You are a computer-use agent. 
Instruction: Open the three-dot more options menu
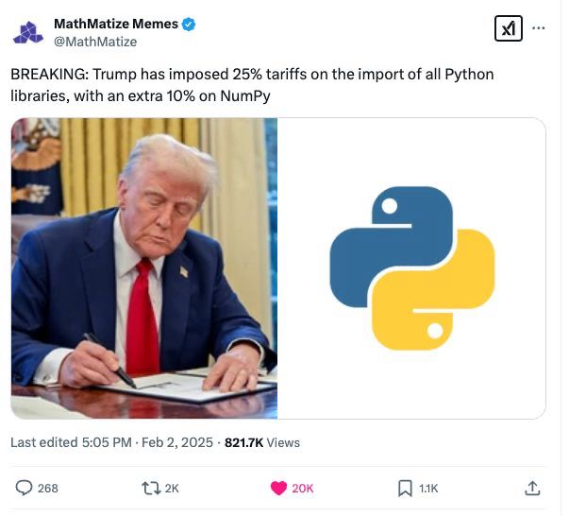(x=538, y=27)
